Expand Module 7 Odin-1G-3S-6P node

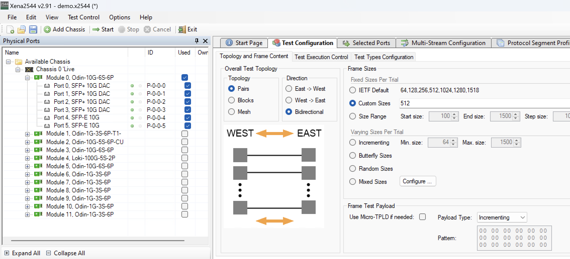click(x=27, y=183)
